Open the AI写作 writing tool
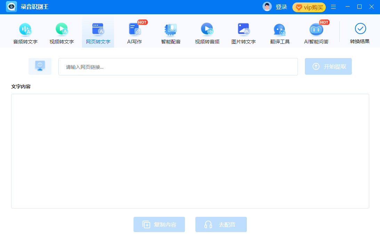Screen dimensions: 380x246 point(135,34)
